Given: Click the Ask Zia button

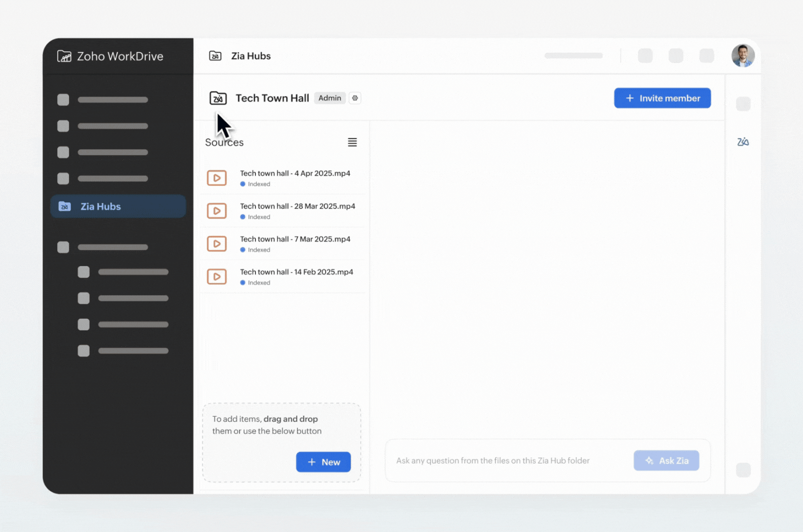Looking at the screenshot, I should tap(666, 461).
